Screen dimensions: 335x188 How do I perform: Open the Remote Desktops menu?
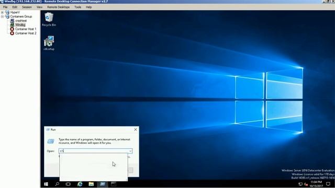58,7
